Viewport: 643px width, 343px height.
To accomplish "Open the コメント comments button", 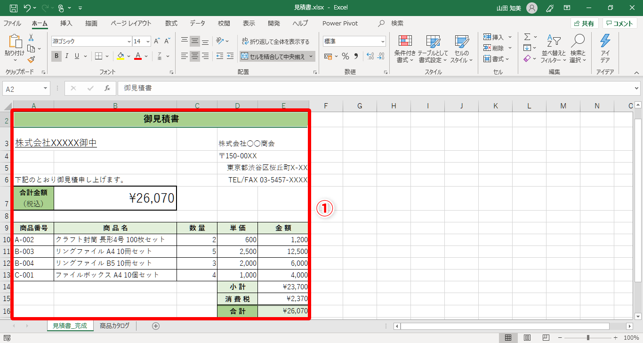I will (x=620, y=24).
